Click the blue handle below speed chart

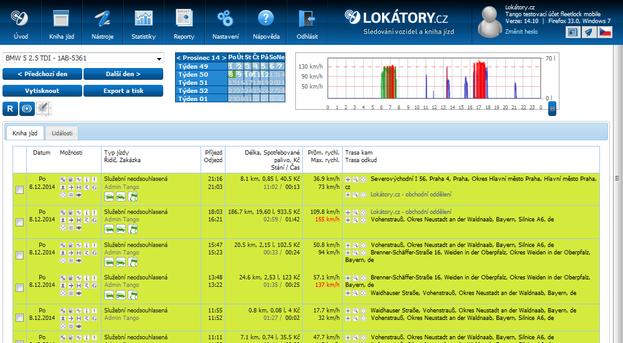pyautogui.click(x=552, y=109)
